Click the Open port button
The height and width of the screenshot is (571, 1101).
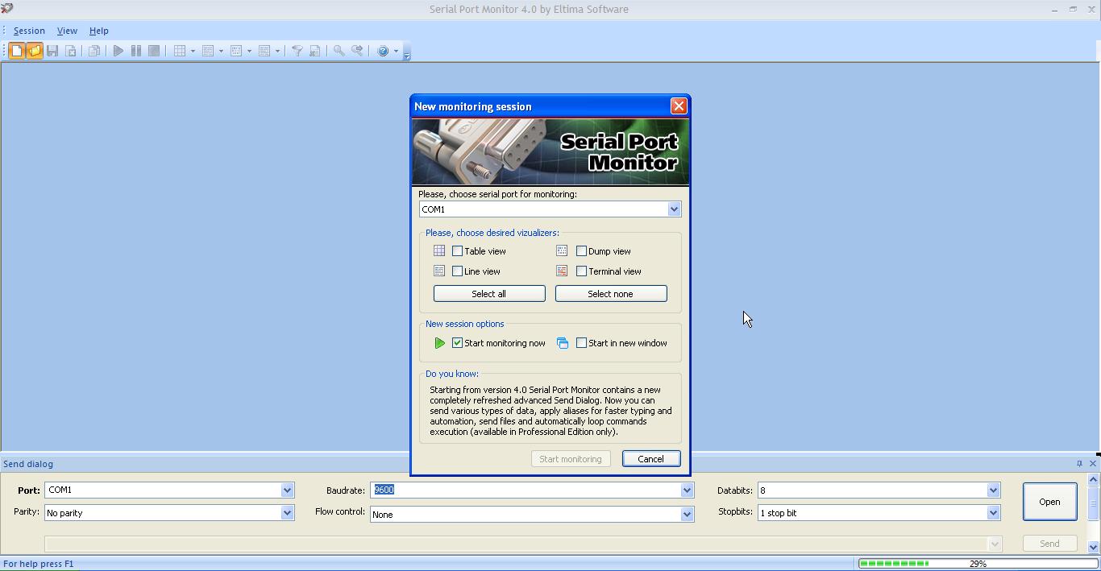click(x=1049, y=502)
